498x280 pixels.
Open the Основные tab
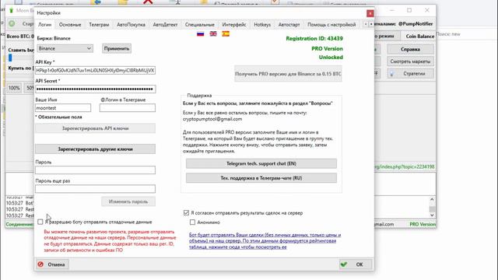click(70, 24)
